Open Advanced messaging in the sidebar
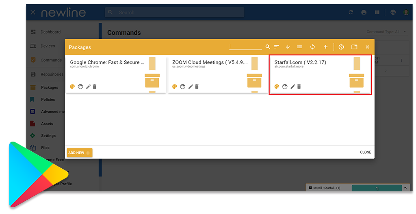Image resolution: width=416 pixels, height=214 pixels. tap(53, 112)
